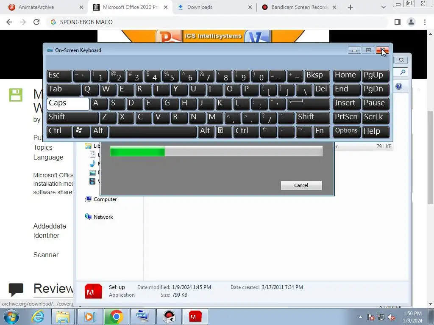
Task: Open Windows Media Player taskbar icon
Action: (89, 317)
